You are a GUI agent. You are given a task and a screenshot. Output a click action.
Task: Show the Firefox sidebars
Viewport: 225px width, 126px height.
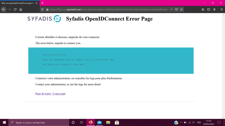coord(208,9)
